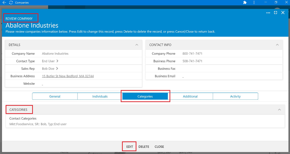Image resolution: width=290 pixels, height=154 pixels.
Task: Close the Review Company dialog with X
Action: (283, 13)
